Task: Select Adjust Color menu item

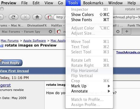Action: [89, 28]
